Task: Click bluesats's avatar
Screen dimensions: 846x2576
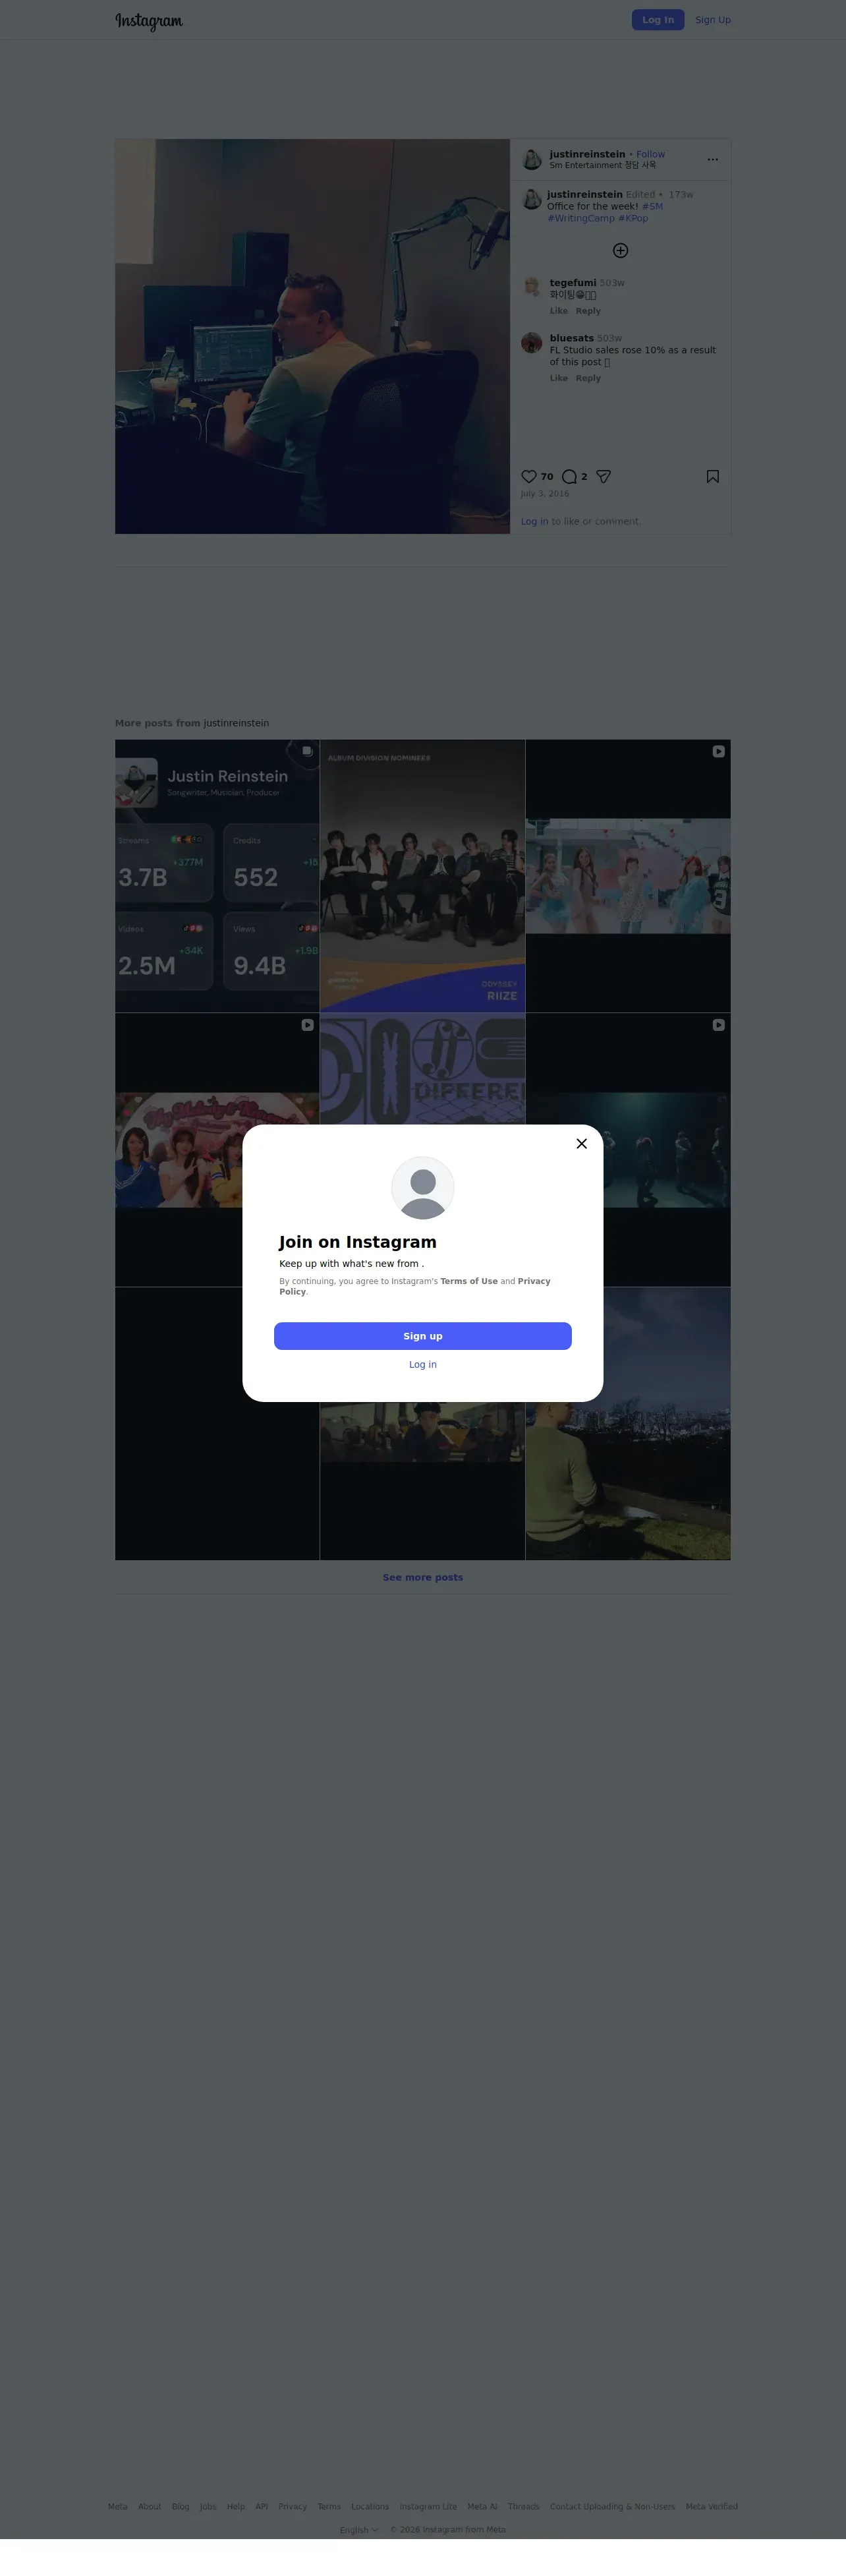Action: click(532, 343)
